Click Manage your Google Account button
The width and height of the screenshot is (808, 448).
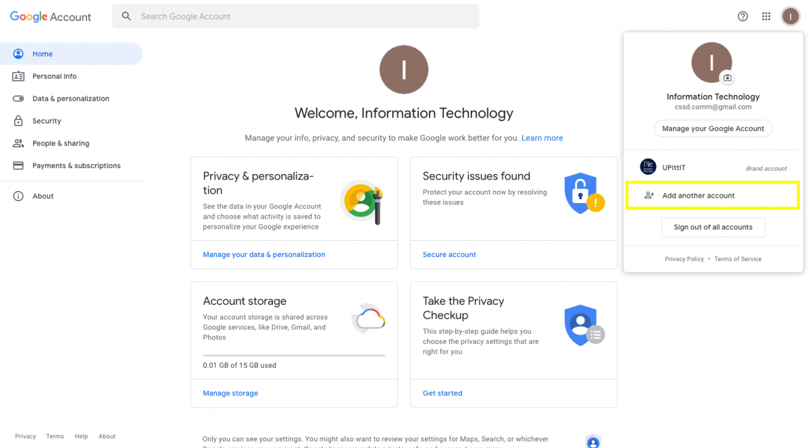(x=713, y=128)
